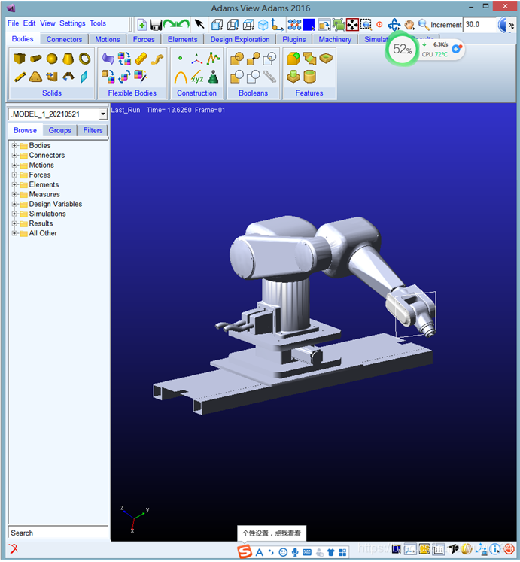Click the chain link Booleans icon

[270, 77]
